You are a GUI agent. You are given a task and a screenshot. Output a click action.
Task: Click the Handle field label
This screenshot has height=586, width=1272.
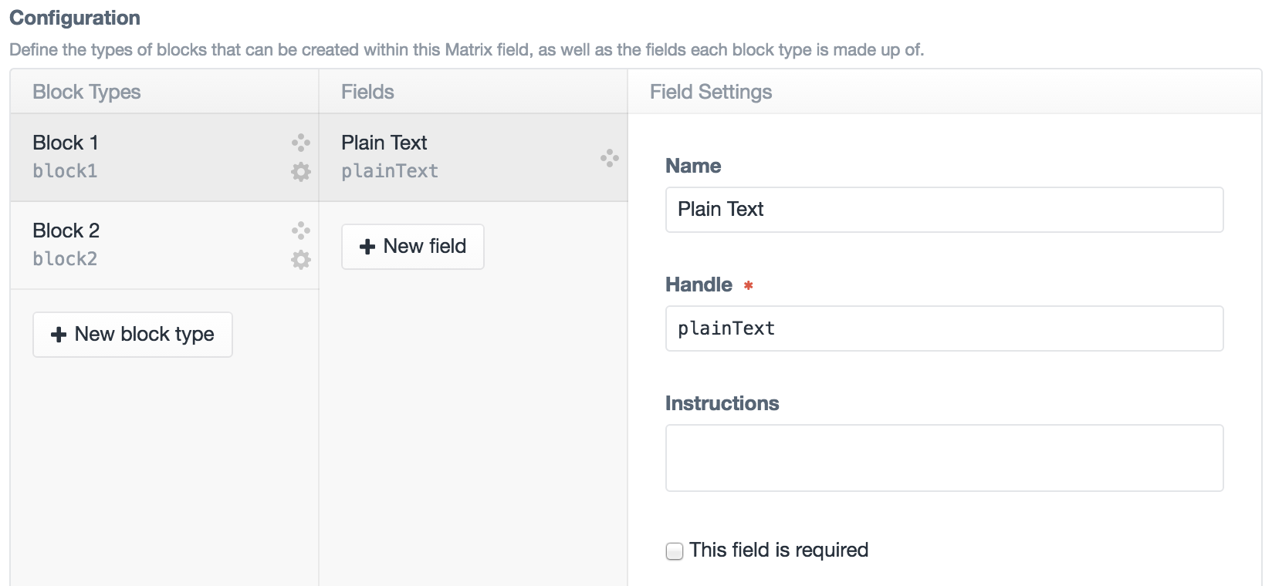pos(699,285)
